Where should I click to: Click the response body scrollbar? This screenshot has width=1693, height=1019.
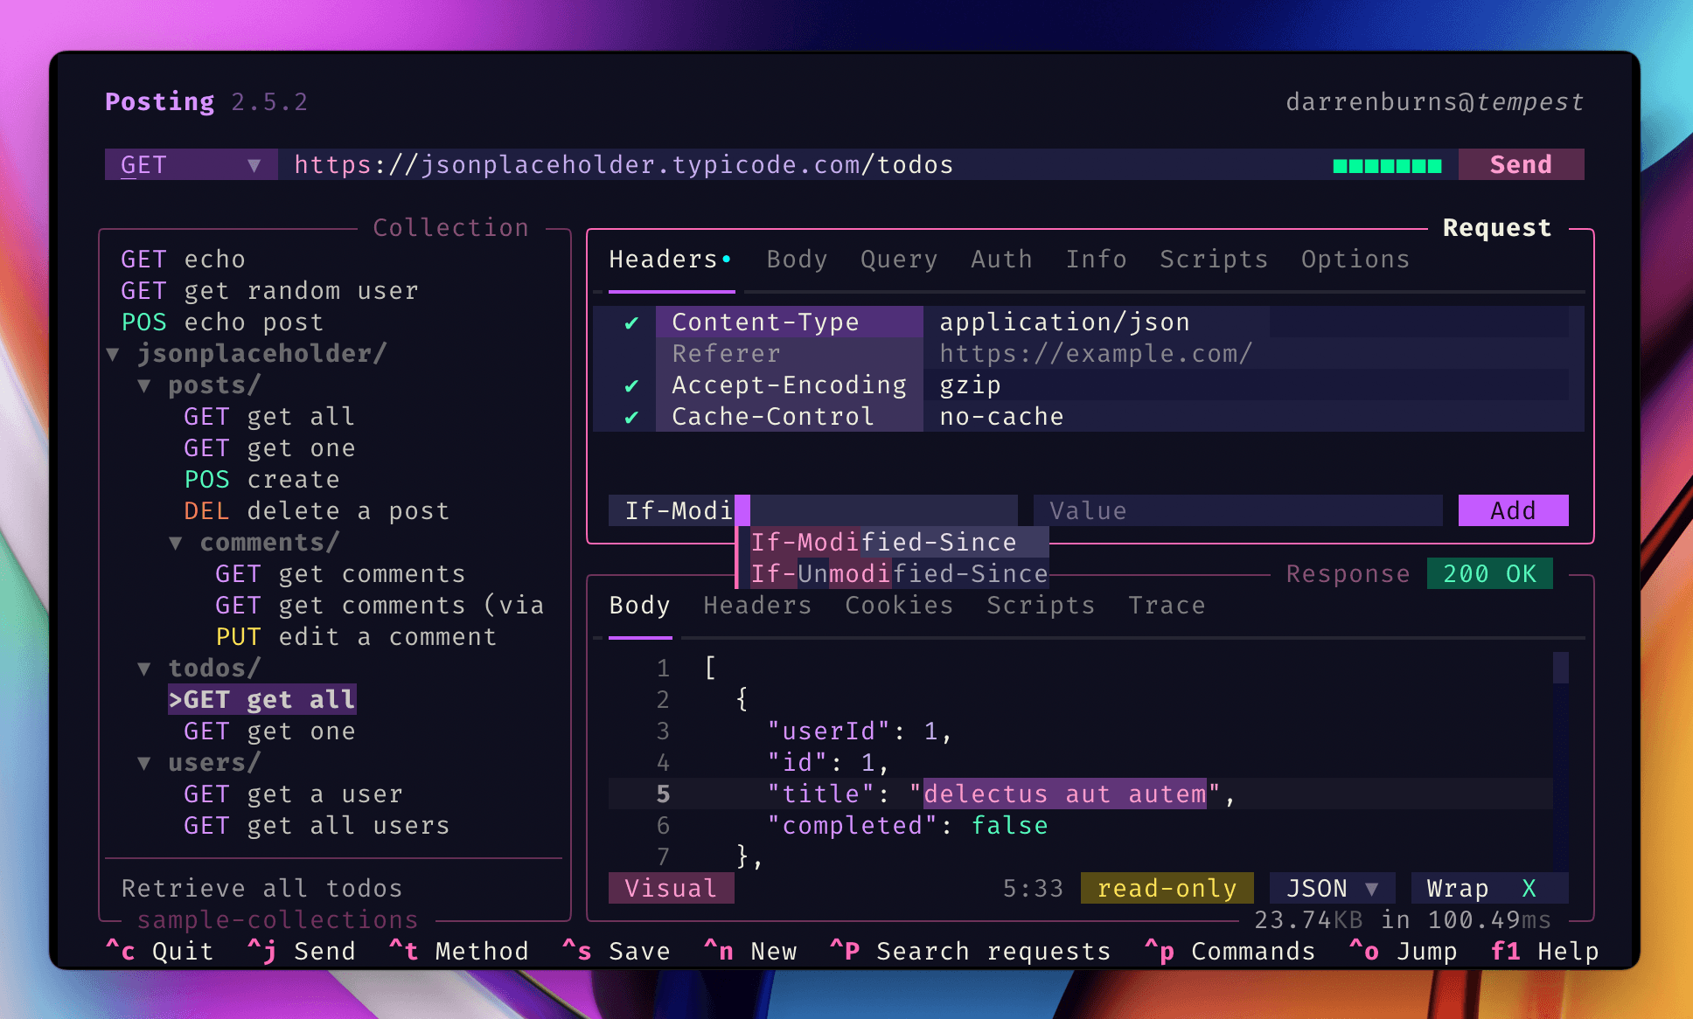click(x=1560, y=668)
